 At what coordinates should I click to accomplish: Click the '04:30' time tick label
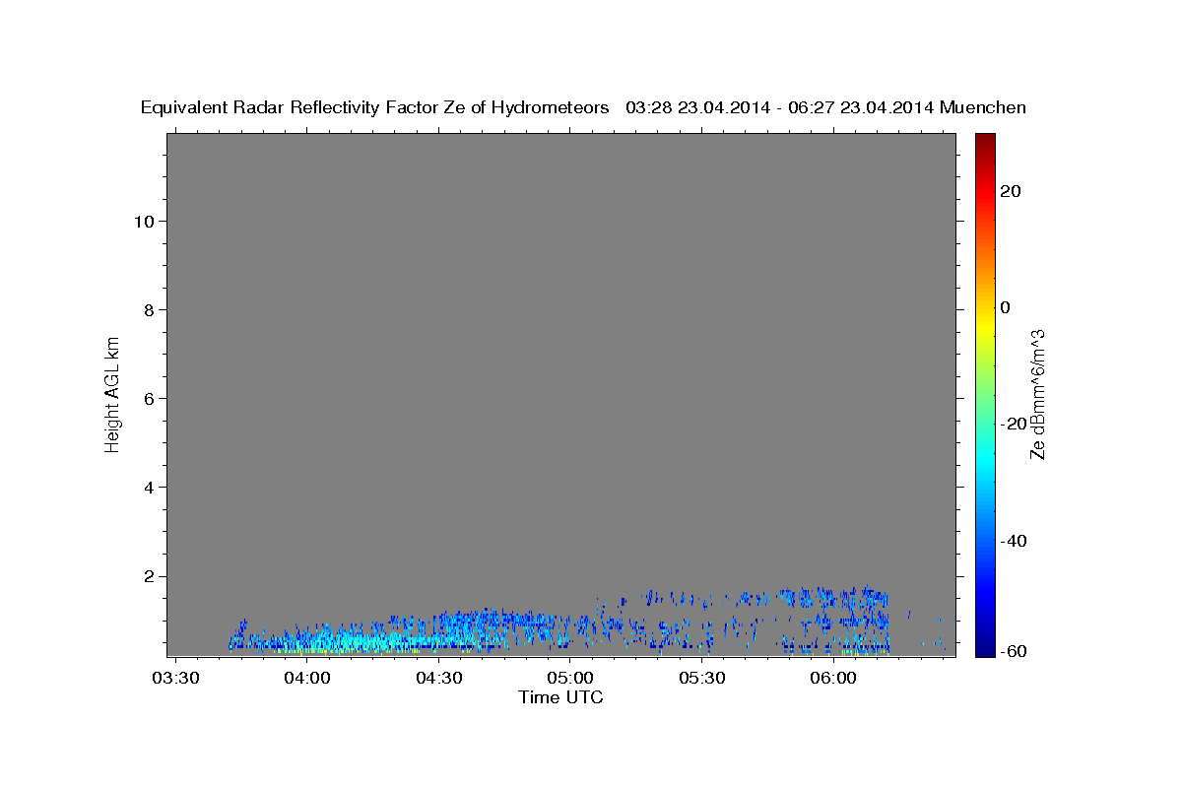tap(438, 678)
